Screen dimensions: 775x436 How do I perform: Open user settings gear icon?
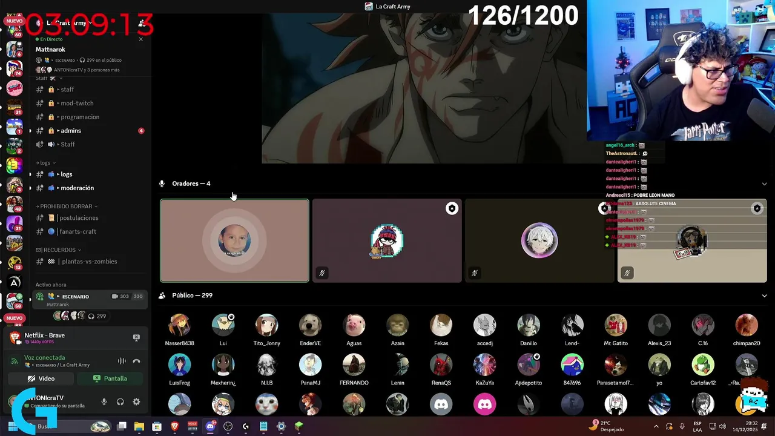136,402
